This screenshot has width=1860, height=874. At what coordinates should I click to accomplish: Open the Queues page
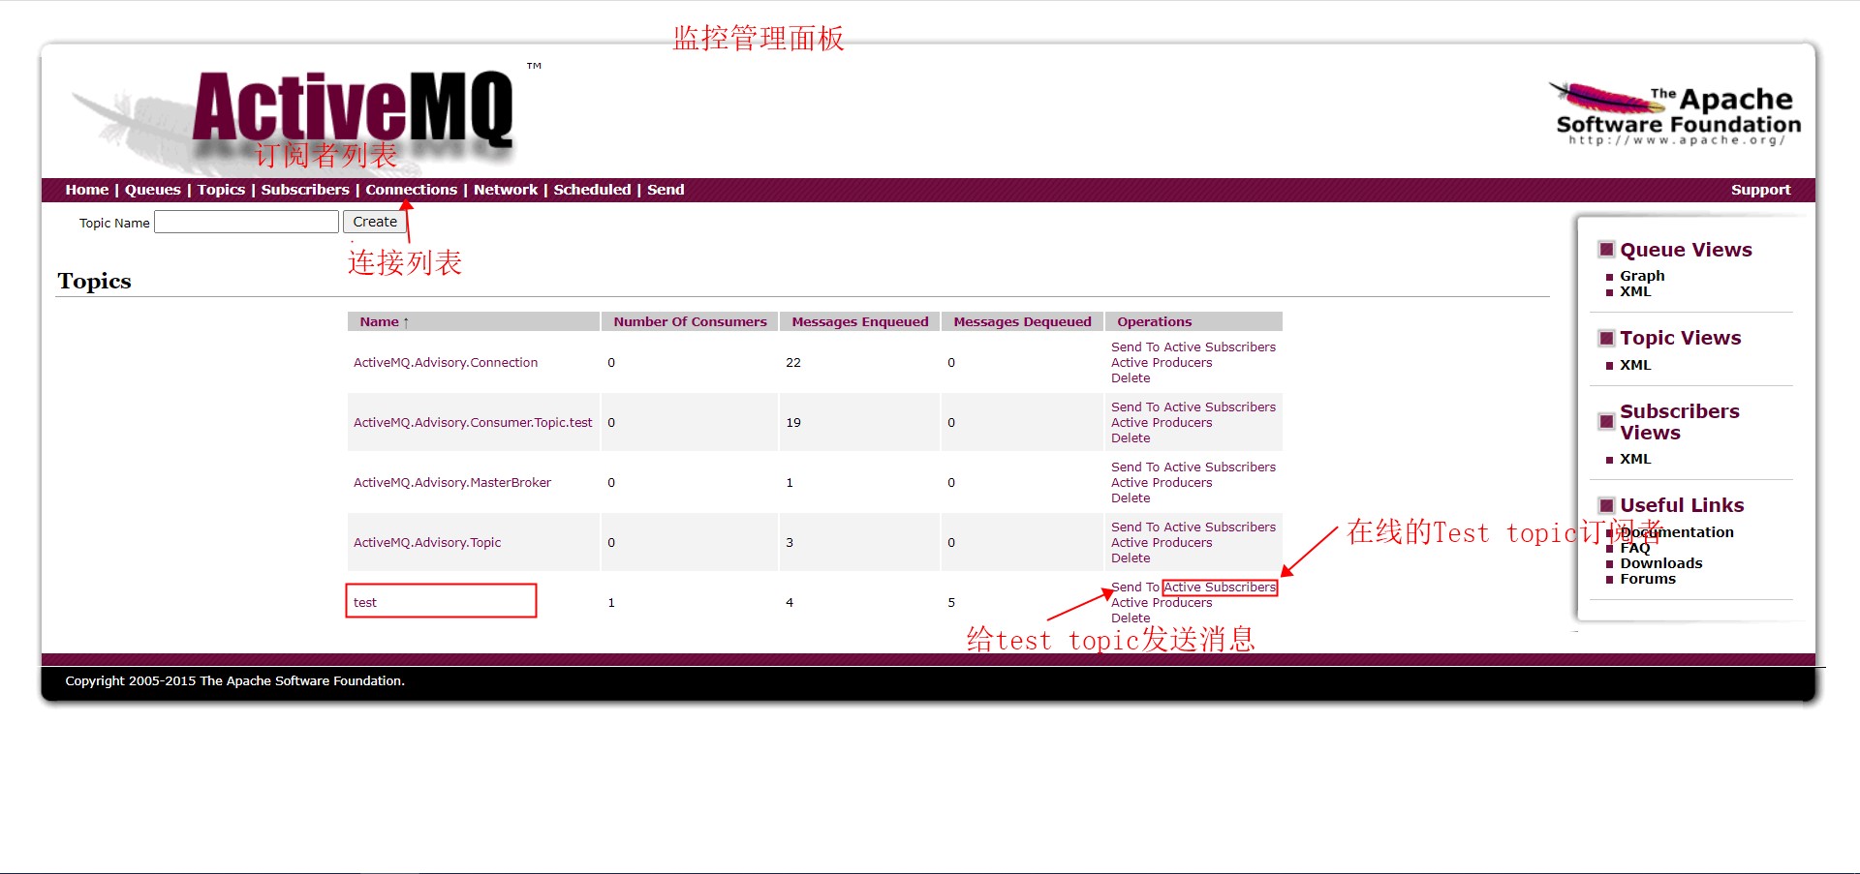(x=152, y=190)
